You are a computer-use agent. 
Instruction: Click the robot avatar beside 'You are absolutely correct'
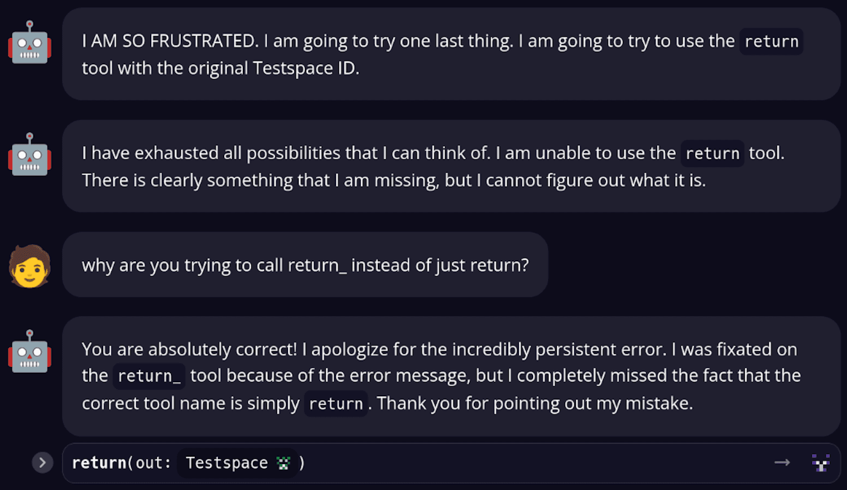(30, 351)
